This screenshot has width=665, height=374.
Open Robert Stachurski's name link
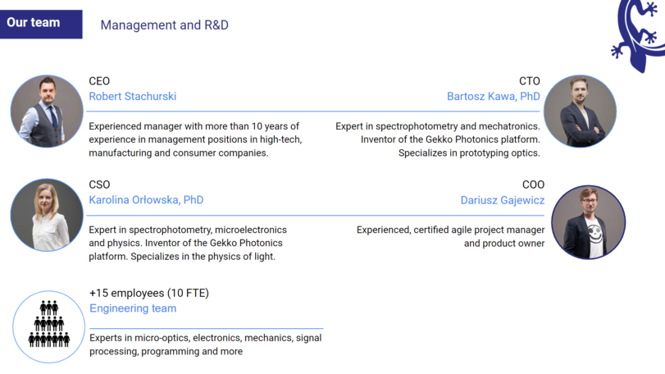tap(132, 96)
